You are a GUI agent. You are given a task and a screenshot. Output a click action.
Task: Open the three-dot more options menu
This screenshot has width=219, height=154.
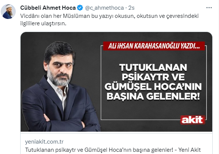209,8
